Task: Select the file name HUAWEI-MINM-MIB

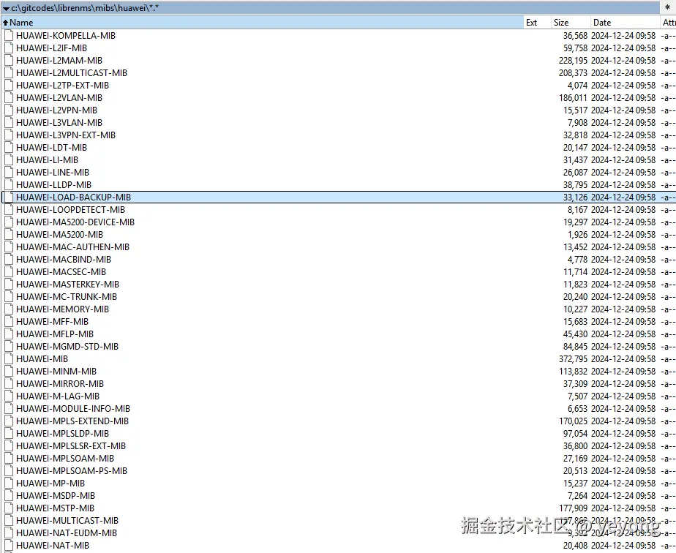Action: point(56,371)
